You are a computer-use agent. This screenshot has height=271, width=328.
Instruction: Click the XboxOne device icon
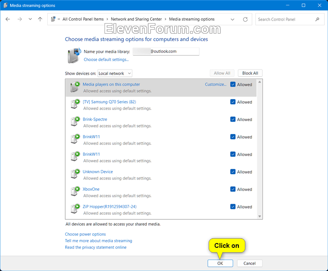tap(75, 191)
